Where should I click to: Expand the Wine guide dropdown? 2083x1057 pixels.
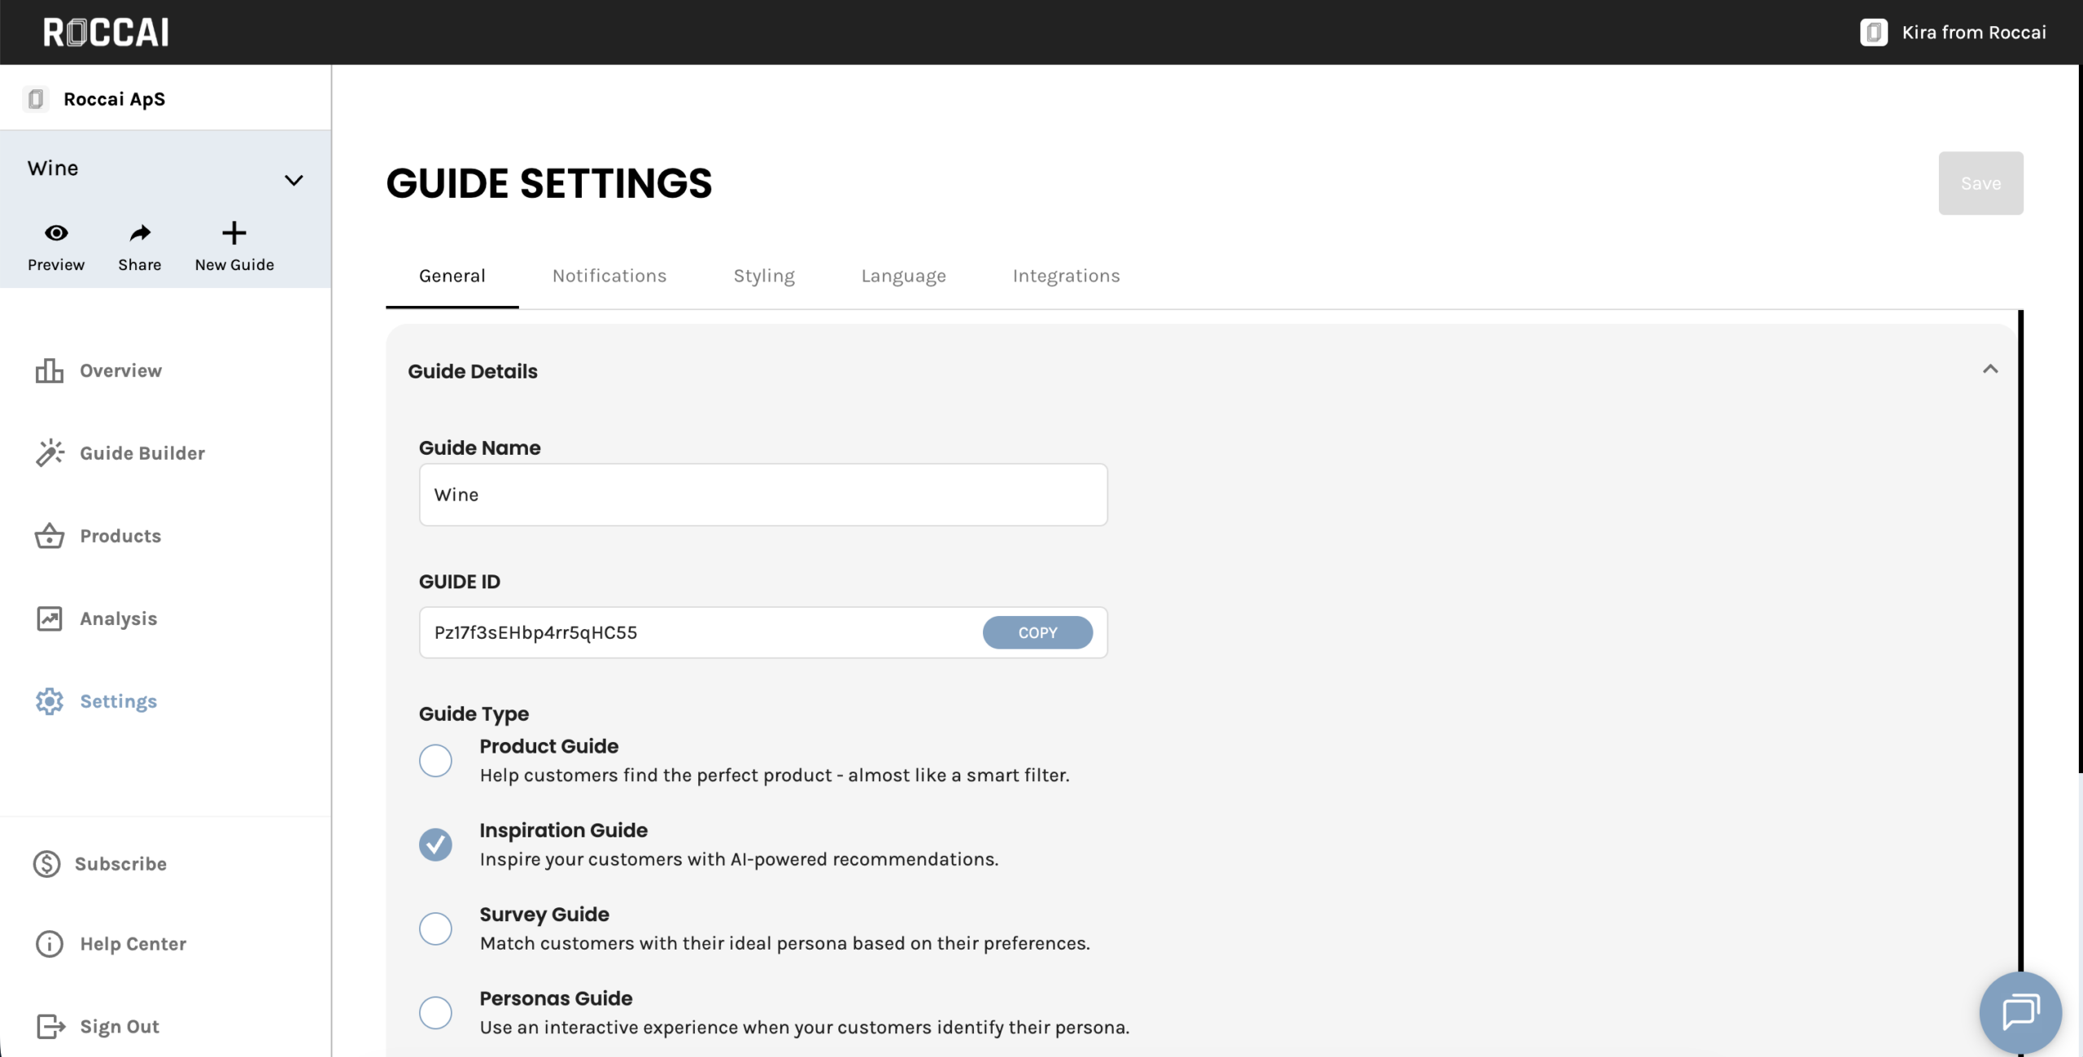coord(294,181)
